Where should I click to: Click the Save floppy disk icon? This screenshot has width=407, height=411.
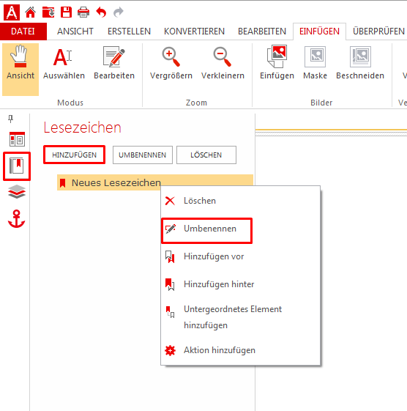66,12
